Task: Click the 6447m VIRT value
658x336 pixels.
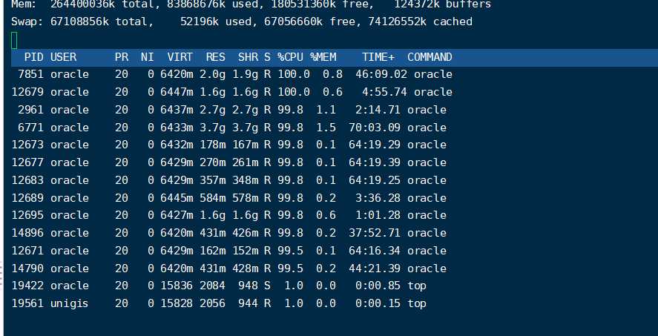Action: point(177,92)
